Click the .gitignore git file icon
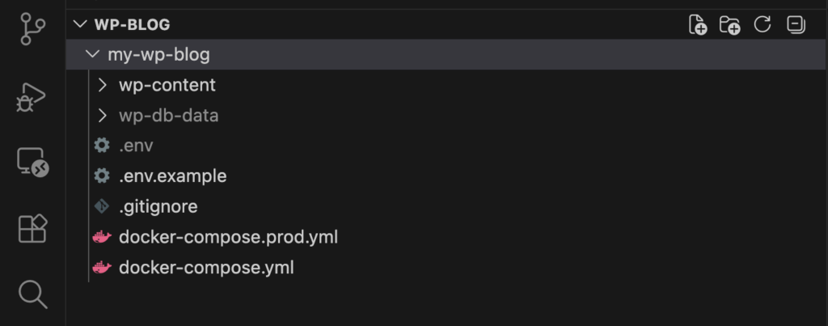This screenshot has height=326, width=828. pos(102,206)
